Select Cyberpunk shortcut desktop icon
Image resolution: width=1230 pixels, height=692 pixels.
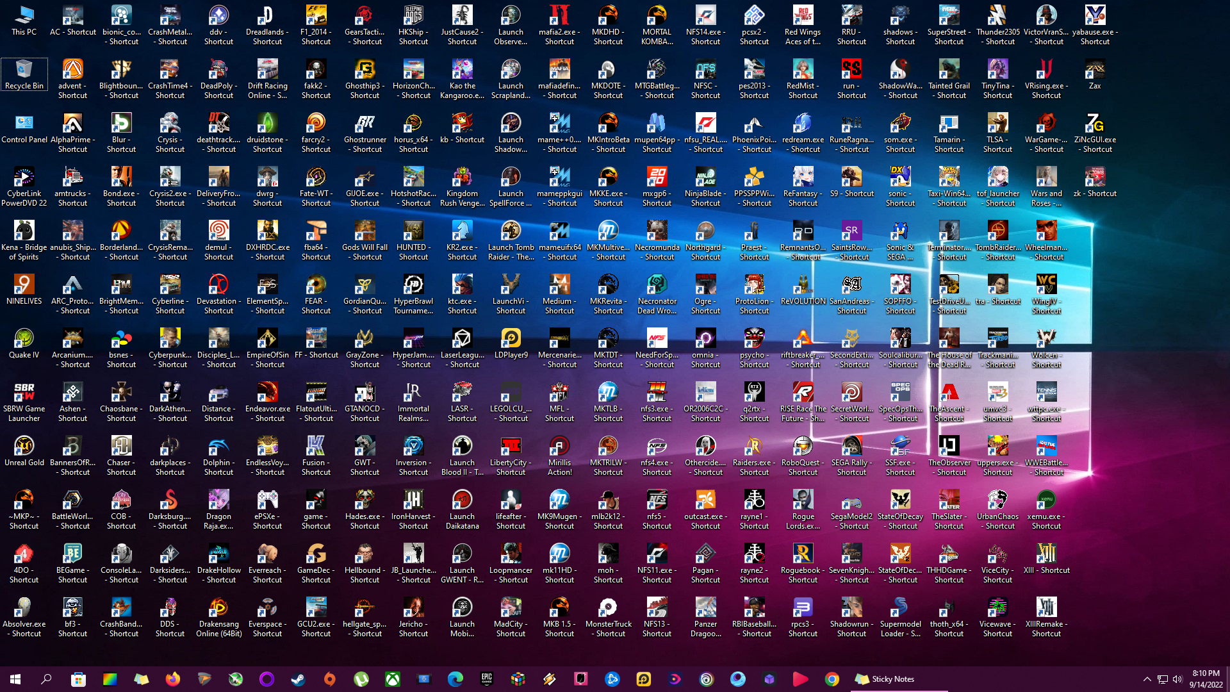(x=170, y=348)
